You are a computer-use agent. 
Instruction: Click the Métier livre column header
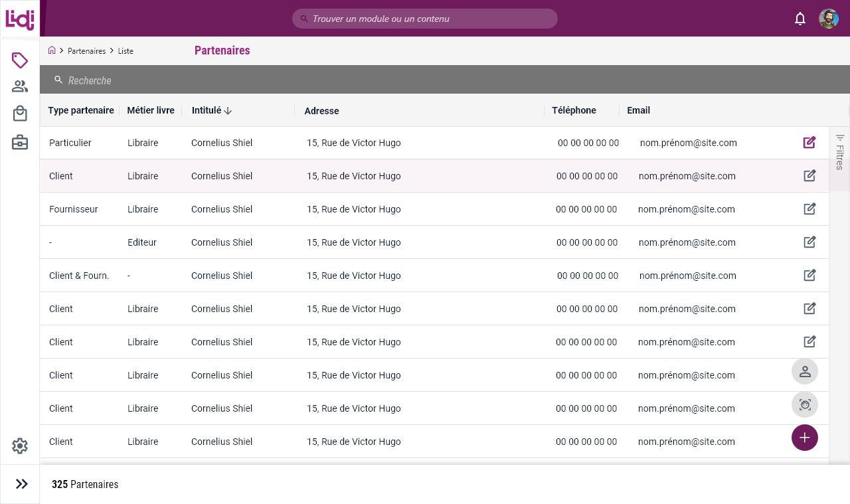coord(151,110)
